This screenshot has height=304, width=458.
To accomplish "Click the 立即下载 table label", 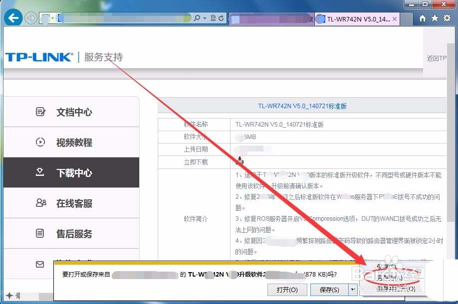I will [196, 162].
